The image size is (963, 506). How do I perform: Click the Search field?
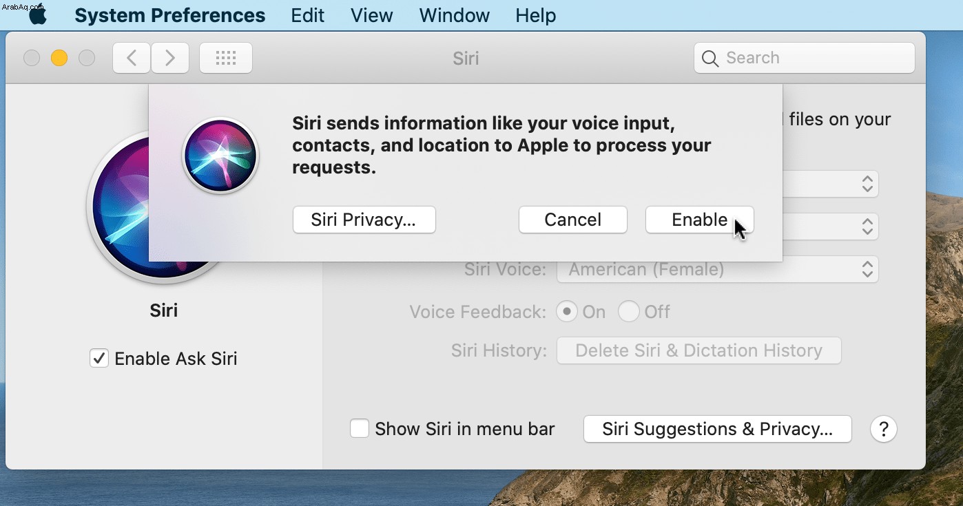tap(805, 58)
